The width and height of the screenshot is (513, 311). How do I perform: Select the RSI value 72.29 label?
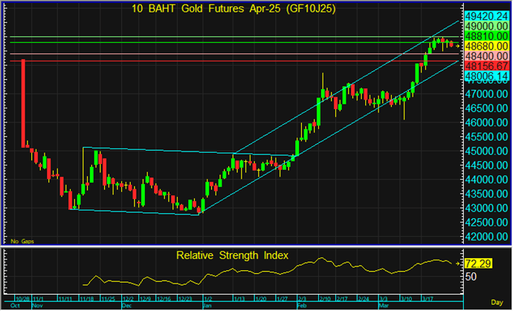pos(486,263)
